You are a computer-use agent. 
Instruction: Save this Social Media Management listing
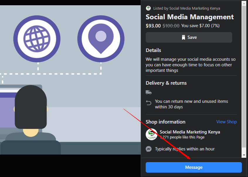tap(189, 37)
